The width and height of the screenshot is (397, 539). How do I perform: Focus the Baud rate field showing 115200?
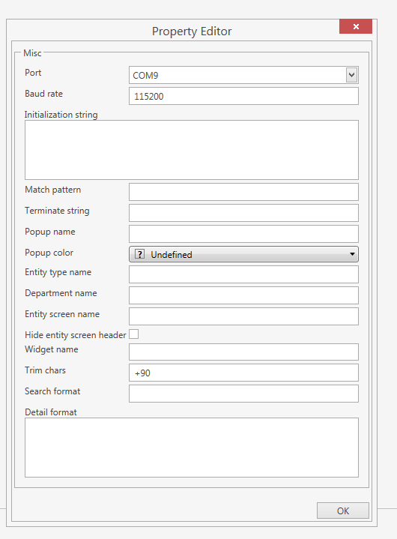pos(244,96)
